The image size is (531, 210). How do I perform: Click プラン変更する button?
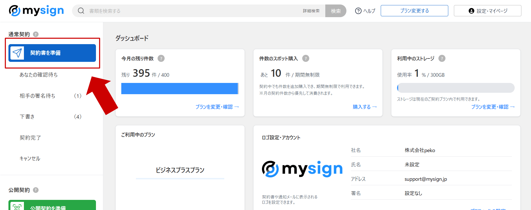415,11
